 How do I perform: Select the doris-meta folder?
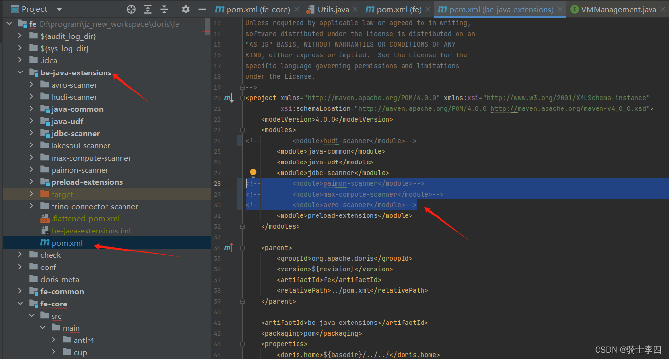pos(60,279)
